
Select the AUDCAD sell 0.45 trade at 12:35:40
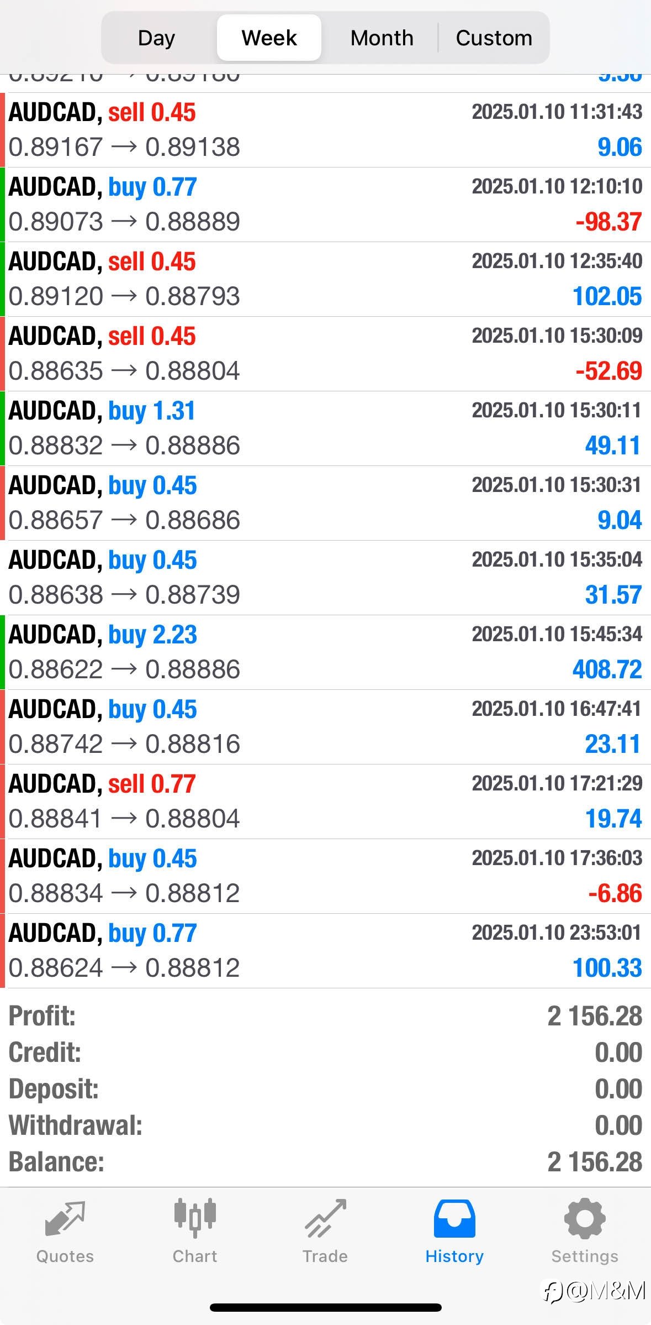[x=325, y=279]
